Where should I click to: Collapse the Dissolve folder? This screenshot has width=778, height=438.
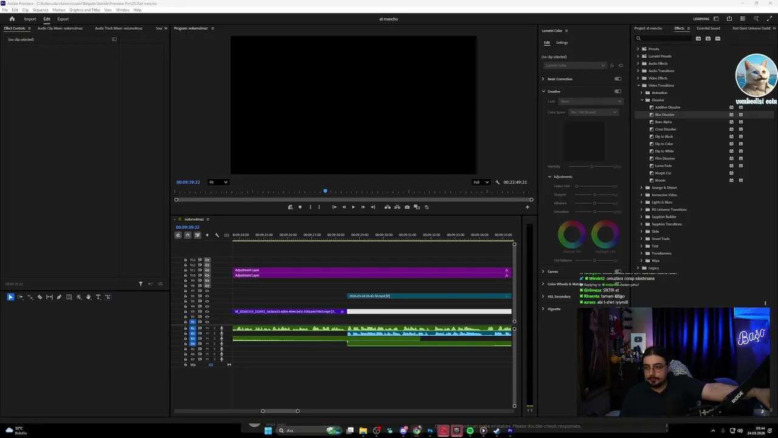[x=642, y=100]
